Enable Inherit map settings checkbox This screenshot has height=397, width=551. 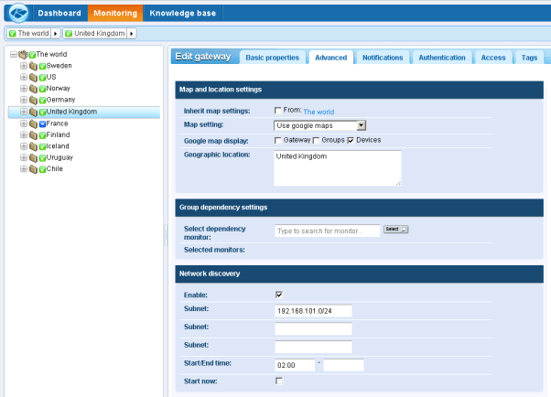tap(278, 111)
